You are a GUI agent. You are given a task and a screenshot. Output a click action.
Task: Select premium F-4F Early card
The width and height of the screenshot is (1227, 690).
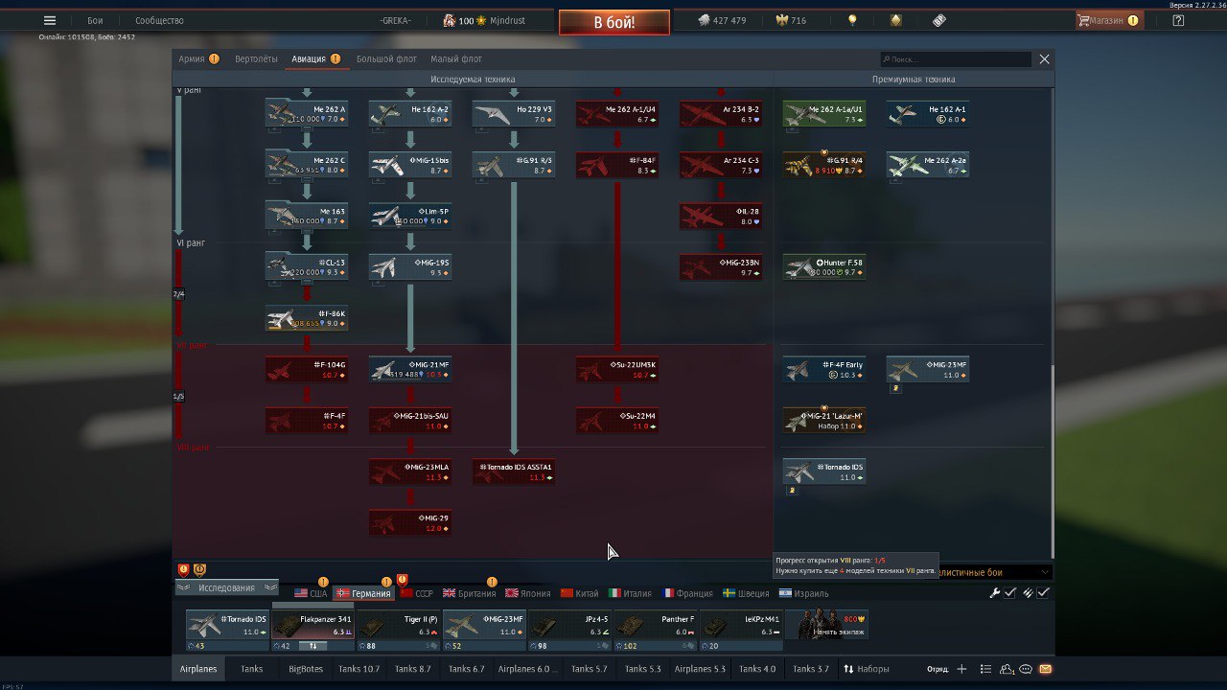tap(824, 369)
